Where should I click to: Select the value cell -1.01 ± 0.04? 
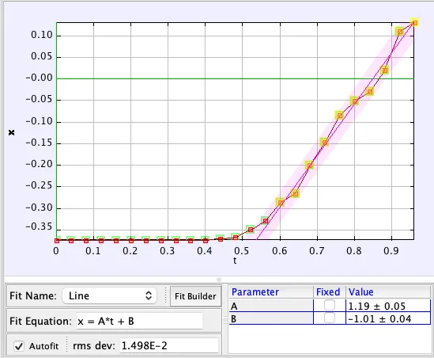[x=388, y=318]
